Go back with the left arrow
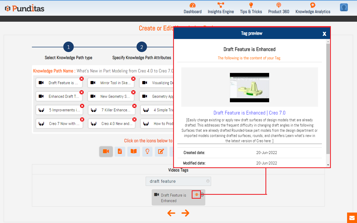357x223 pixels. click(x=171, y=213)
